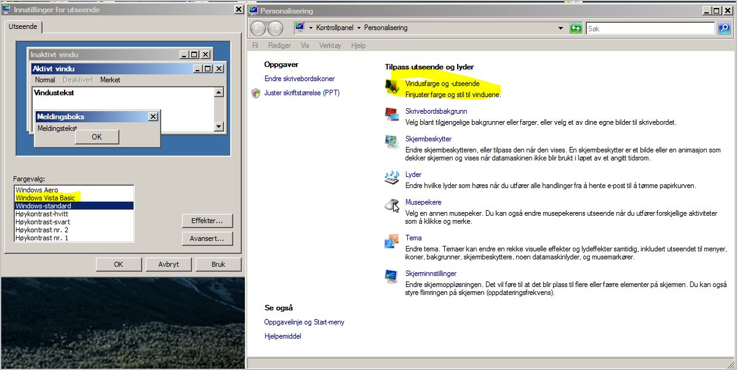This screenshot has height=370, width=737.
Task: Open Skjermbeskytter link
Action: [428, 139]
